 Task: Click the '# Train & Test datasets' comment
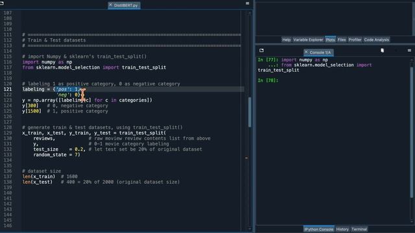[54, 40]
